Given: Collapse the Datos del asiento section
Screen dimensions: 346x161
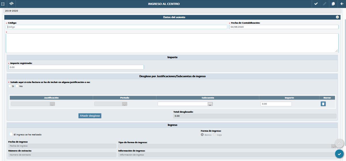Looking at the screenshot, I should coord(337,17).
